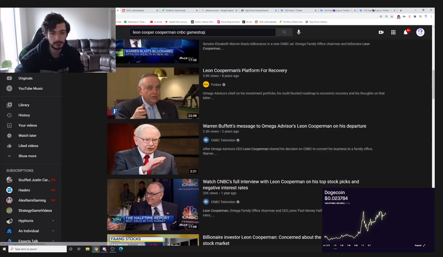Switch to Home / Twitter tab
443x257 pixels.
[298, 10]
